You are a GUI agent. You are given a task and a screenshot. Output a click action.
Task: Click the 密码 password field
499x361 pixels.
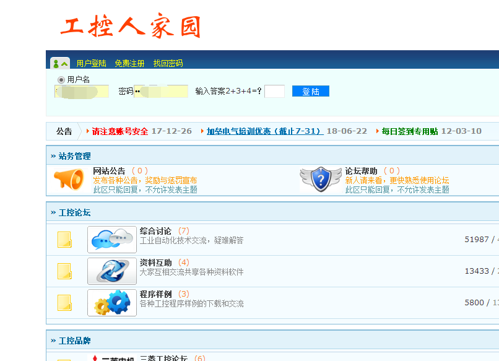pyautogui.click(x=161, y=92)
